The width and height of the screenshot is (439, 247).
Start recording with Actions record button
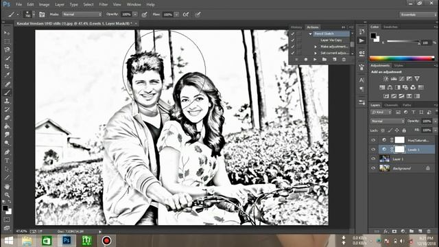coord(306,60)
